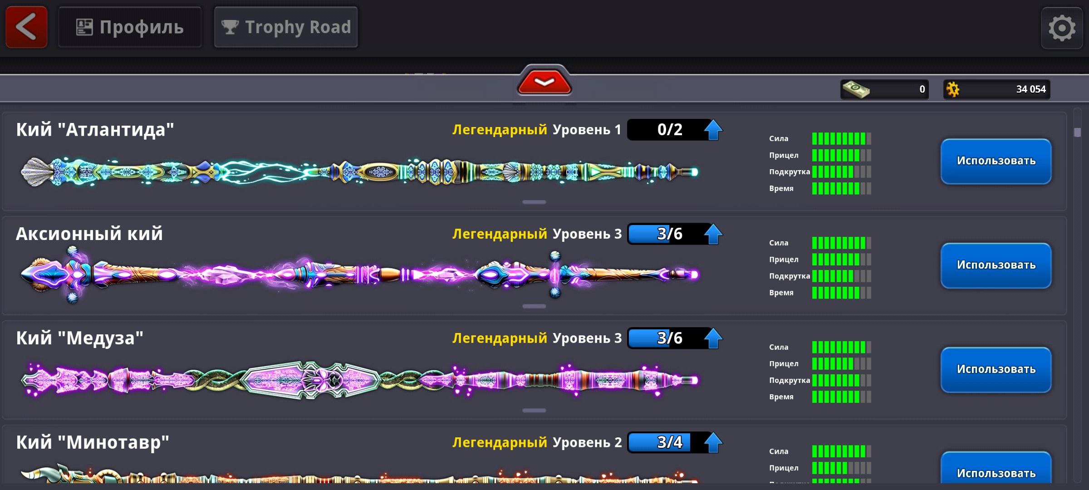
Task: Click Атлантида Легендарный Уровень 1 label
Action: tap(537, 130)
